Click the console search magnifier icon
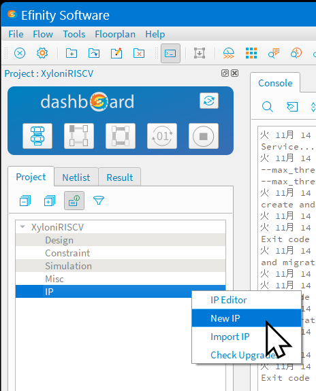The height and width of the screenshot is (391, 316). coord(267,107)
